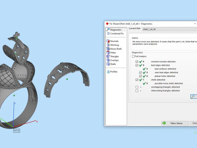197x148 pixels.
Task: Select 'bad contours detected' result text
Action: pos(165,69)
